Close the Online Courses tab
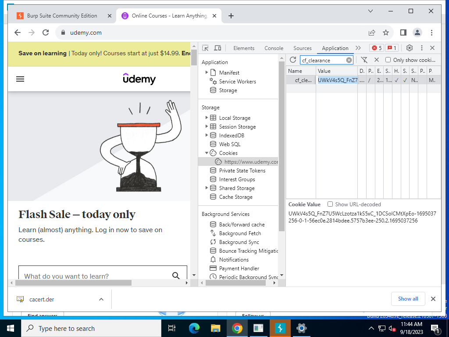The width and height of the screenshot is (449, 337). coord(214,16)
